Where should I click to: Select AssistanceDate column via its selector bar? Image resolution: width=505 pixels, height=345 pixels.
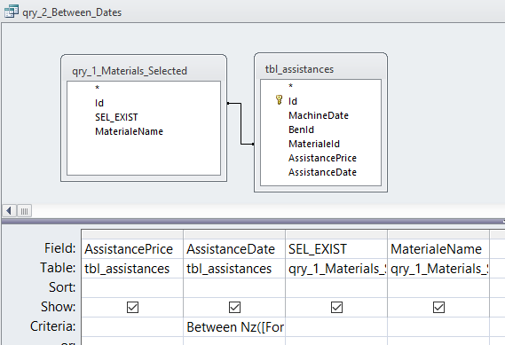click(x=234, y=234)
